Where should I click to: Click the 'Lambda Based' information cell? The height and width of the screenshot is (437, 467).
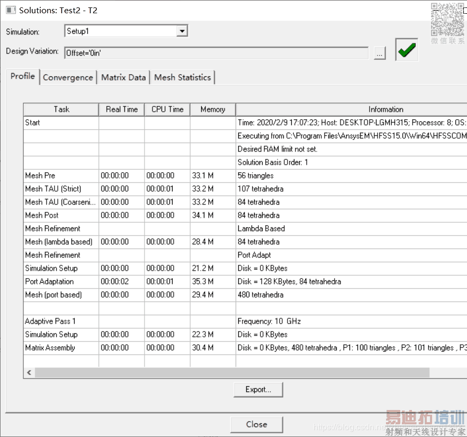click(x=352, y=228)
